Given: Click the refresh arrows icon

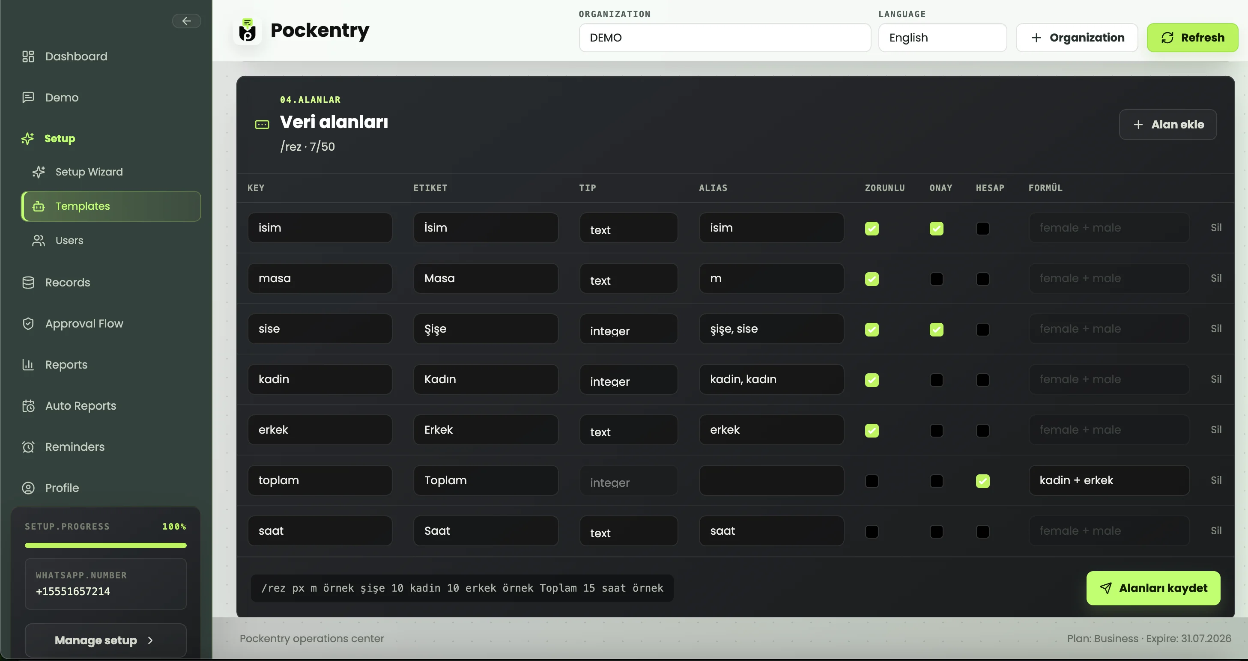Looking at the screenshot, I should pos(1167,38).
